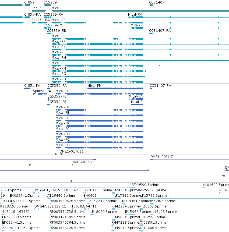Select the CG5359-PA protein label
The height and width of the screenshot is (232, 229).
tap(57, 86)
